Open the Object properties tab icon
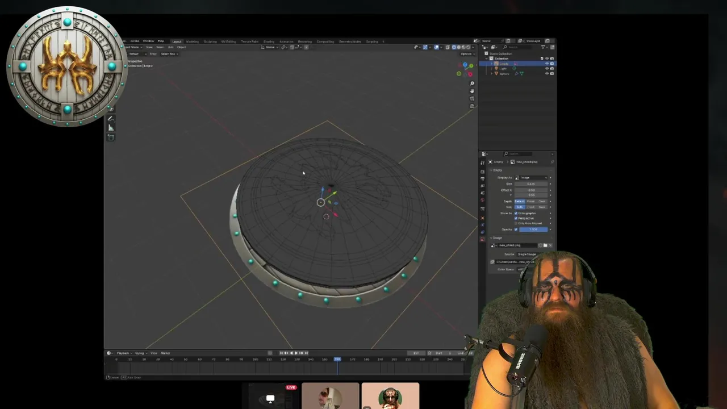Image resolution: width=727 pixels, height=409 pixels. 483,218
